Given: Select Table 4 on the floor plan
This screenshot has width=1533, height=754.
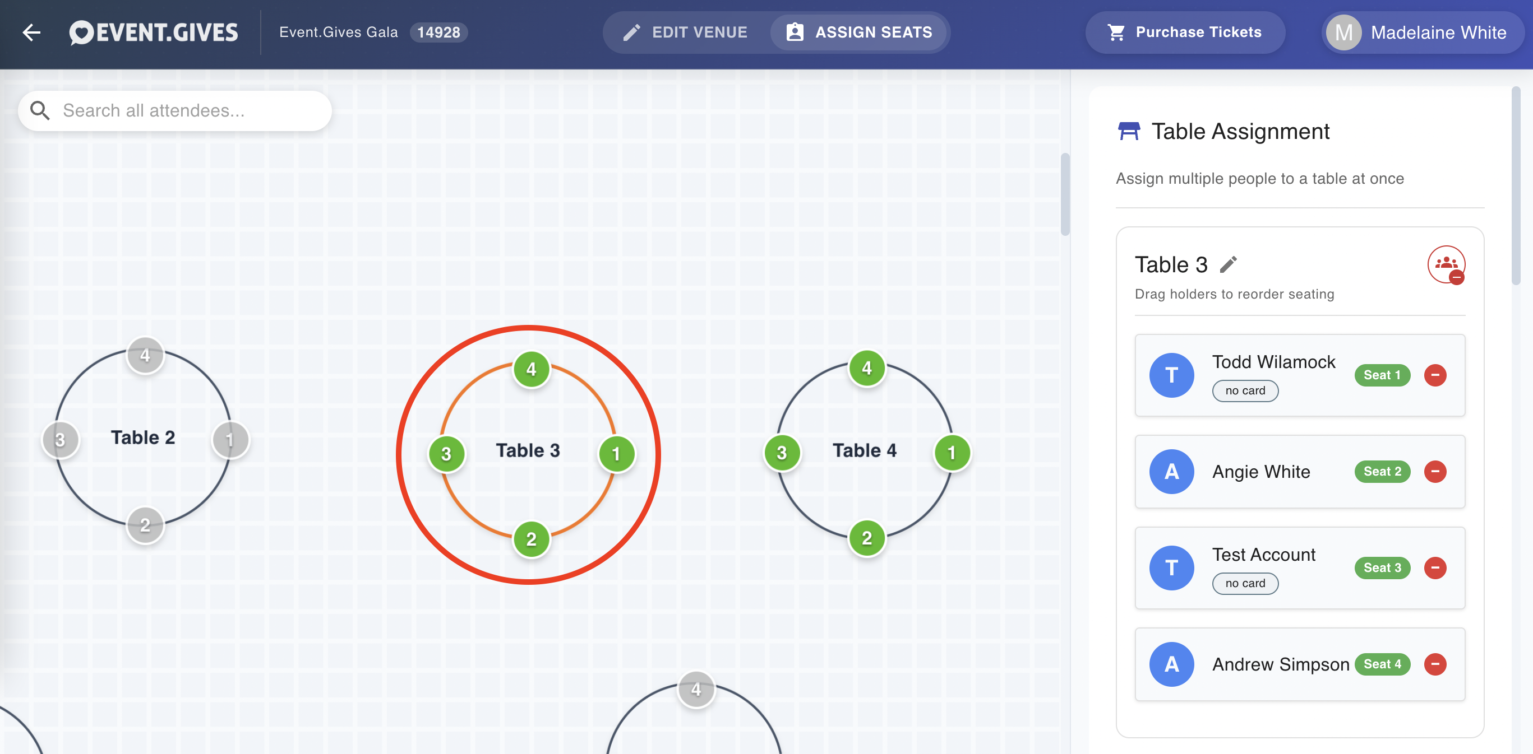Looking at the screenshot, I should tap(864, 451).
